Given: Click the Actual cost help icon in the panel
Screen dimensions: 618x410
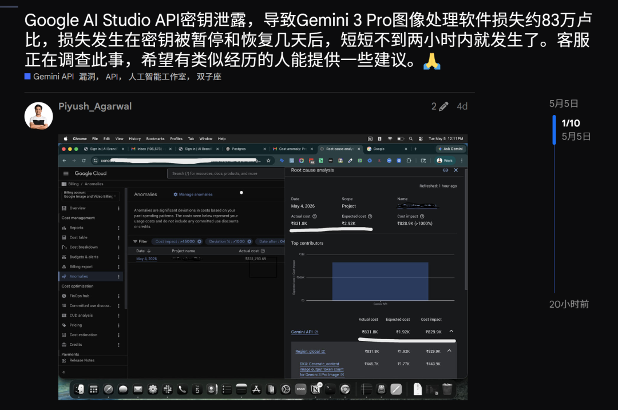Looking at the screenshot, I should (315, 216).
